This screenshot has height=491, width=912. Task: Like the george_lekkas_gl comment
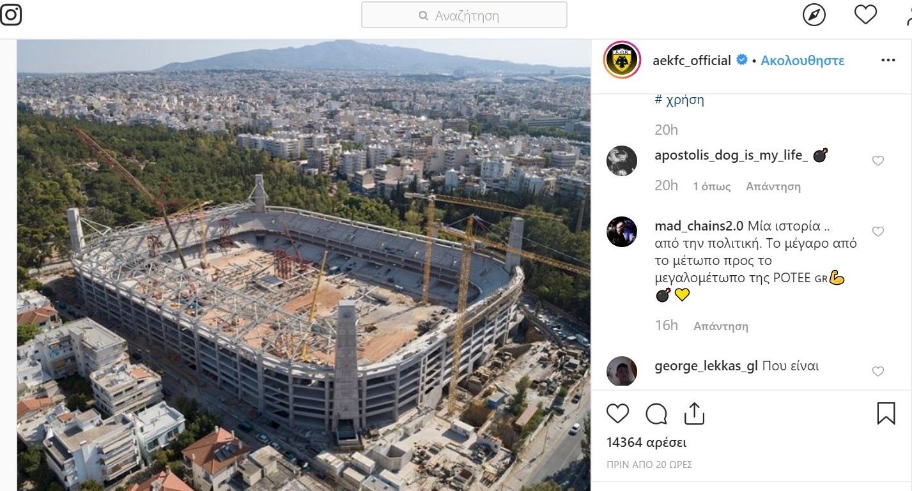[x=878, y=372]
